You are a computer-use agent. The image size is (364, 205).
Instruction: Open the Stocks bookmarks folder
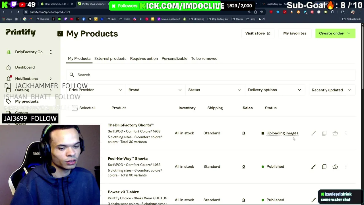coord(237,19)
